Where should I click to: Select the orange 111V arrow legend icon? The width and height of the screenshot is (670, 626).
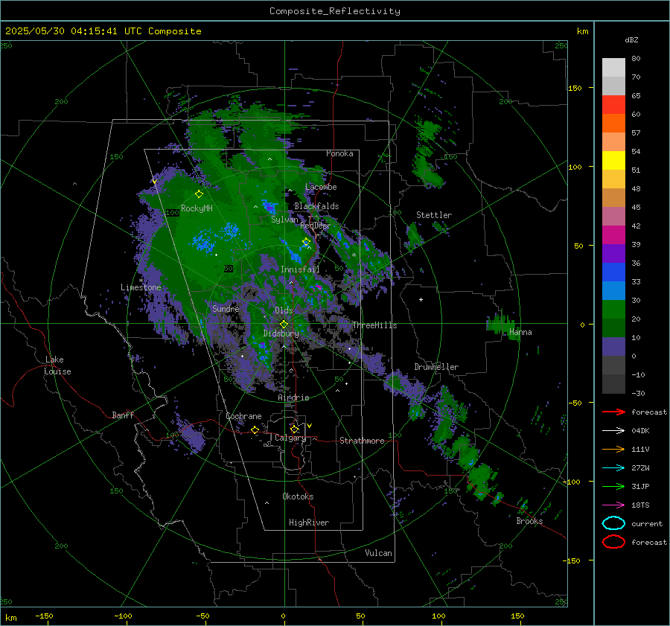(613, 449)
